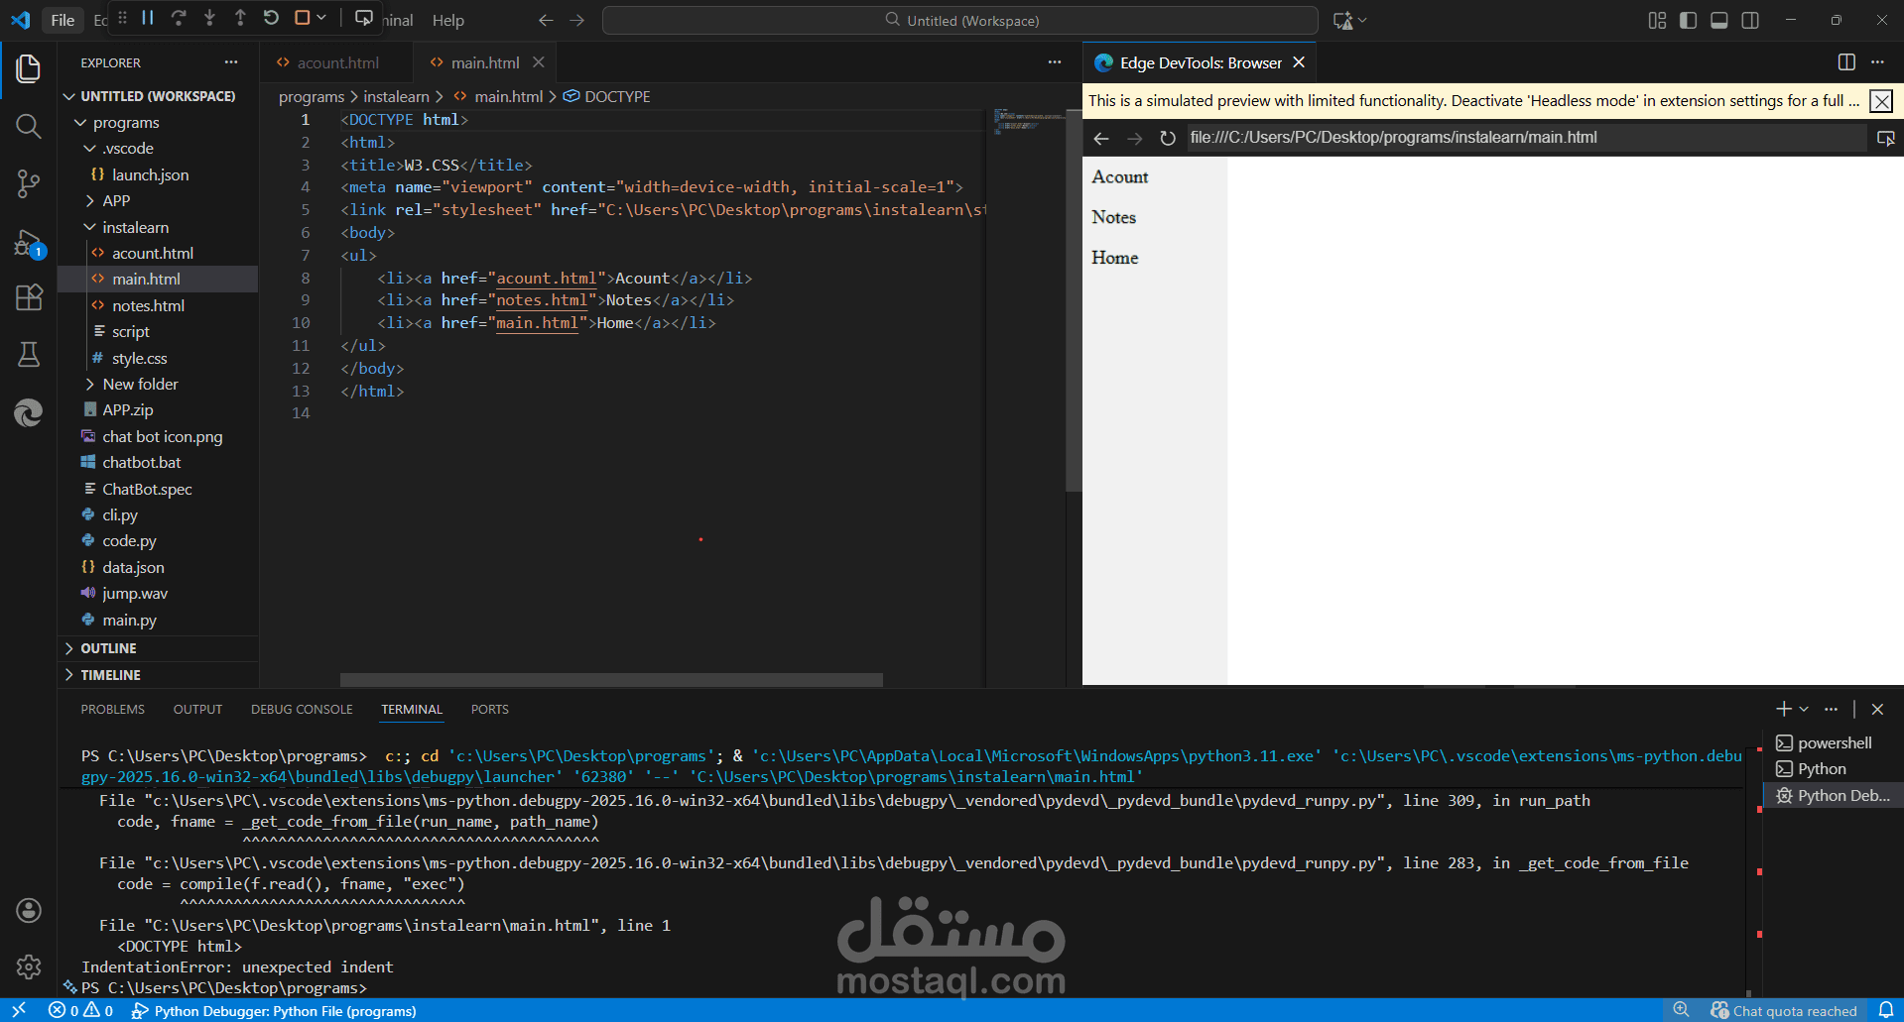Open the Manage settings gear
The height and width of the screenshot is (1022, 1904).
coord(29,966)
